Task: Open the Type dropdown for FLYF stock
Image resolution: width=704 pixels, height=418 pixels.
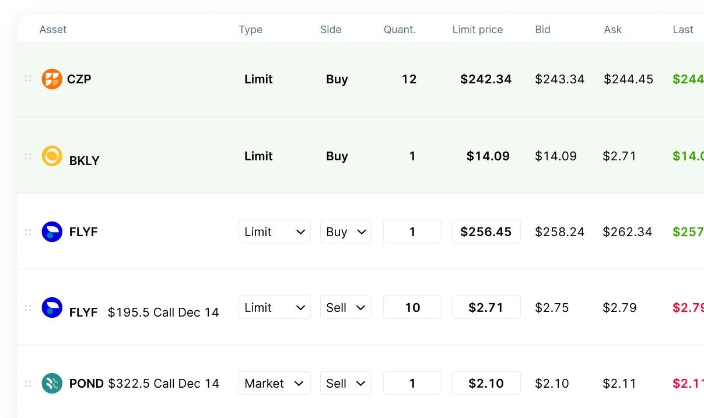Action: click(x=274, y=232)
